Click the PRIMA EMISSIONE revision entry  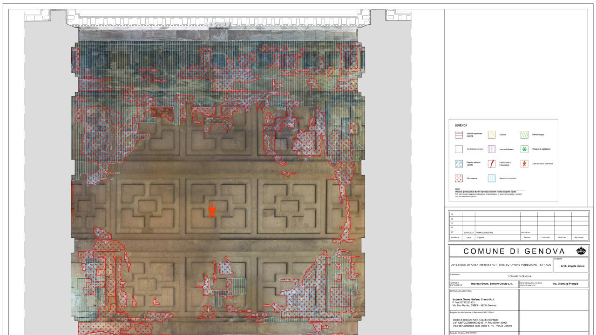point(484,232)
